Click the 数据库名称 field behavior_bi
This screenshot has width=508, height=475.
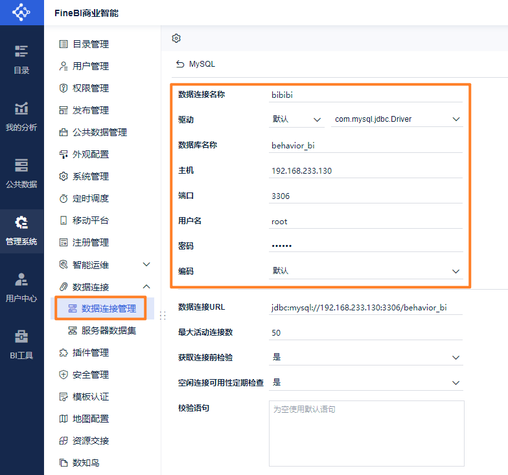[365, 145]
